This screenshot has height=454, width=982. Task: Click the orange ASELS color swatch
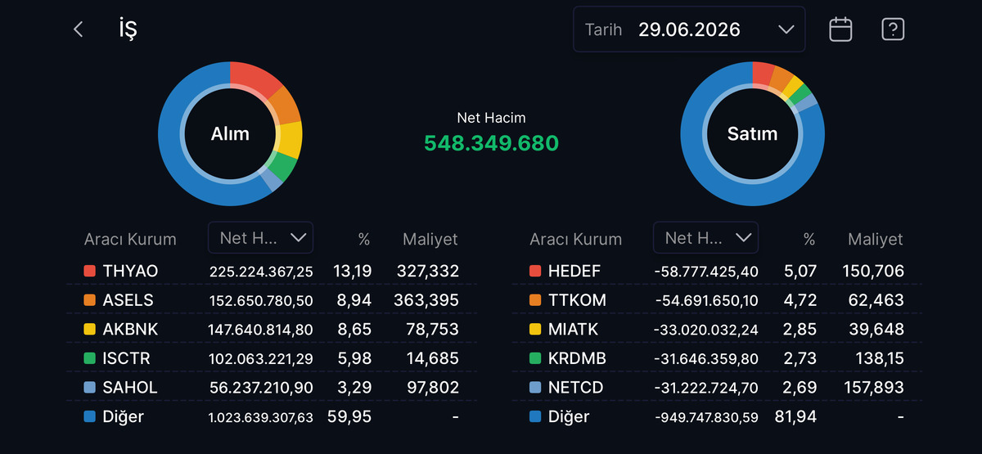pos(89,300)
